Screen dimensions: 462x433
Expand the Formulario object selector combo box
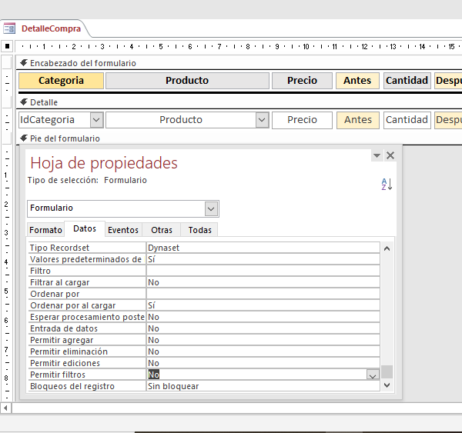(211, 208)
